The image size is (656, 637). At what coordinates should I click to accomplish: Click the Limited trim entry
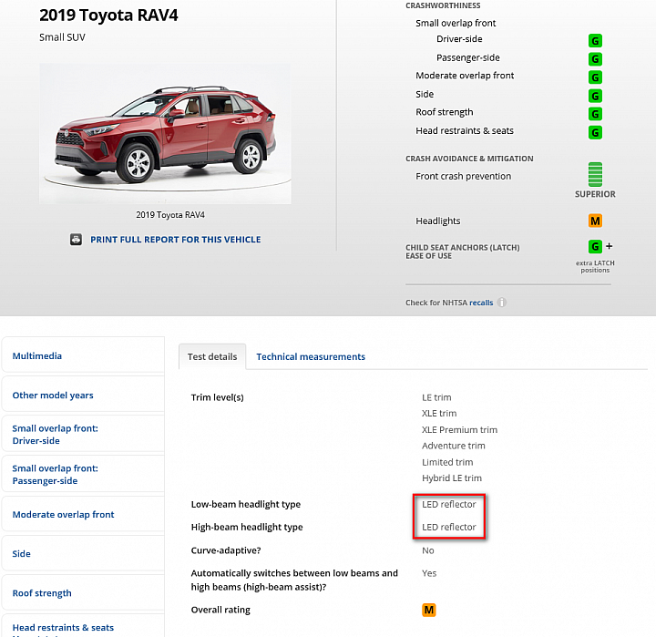tap(447, 462)
